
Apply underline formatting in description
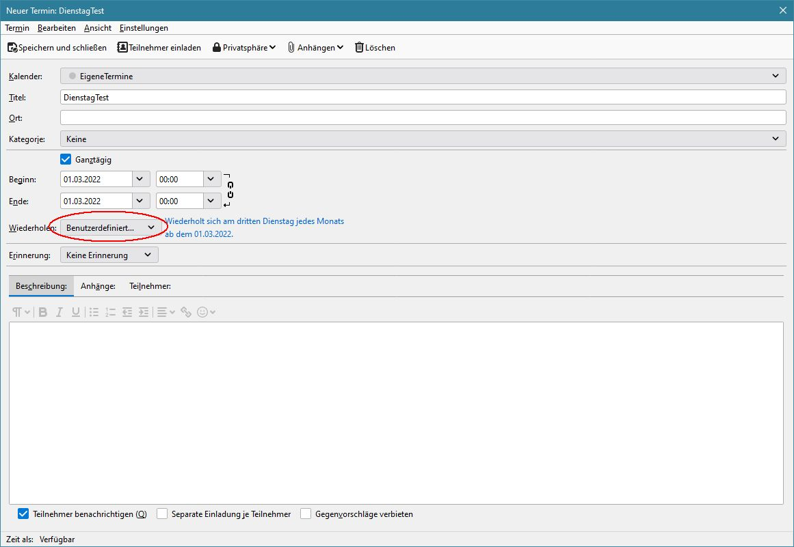click(x=76, y=313)
